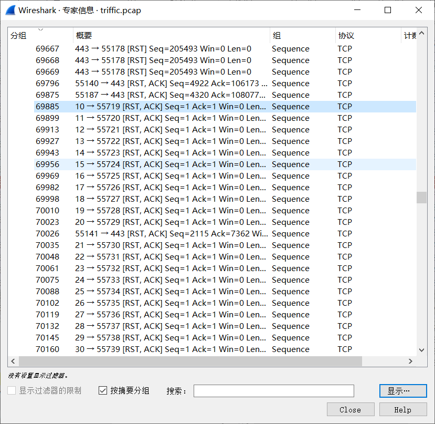Select packet row 69982
435x424 pixels.
pyautogui.click(x=225, y=187)
